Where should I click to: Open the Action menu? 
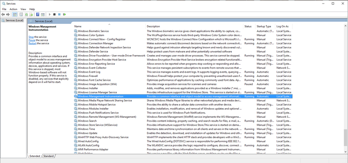[x=13, y=9]
